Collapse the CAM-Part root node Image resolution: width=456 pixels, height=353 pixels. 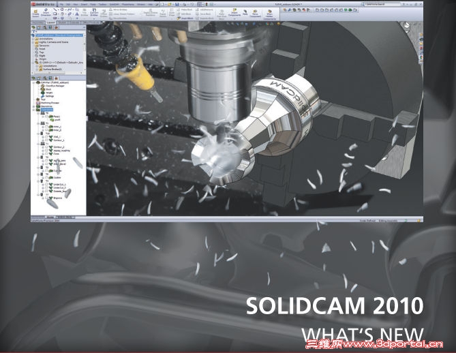pyautogui.click(x=33, y=82)
